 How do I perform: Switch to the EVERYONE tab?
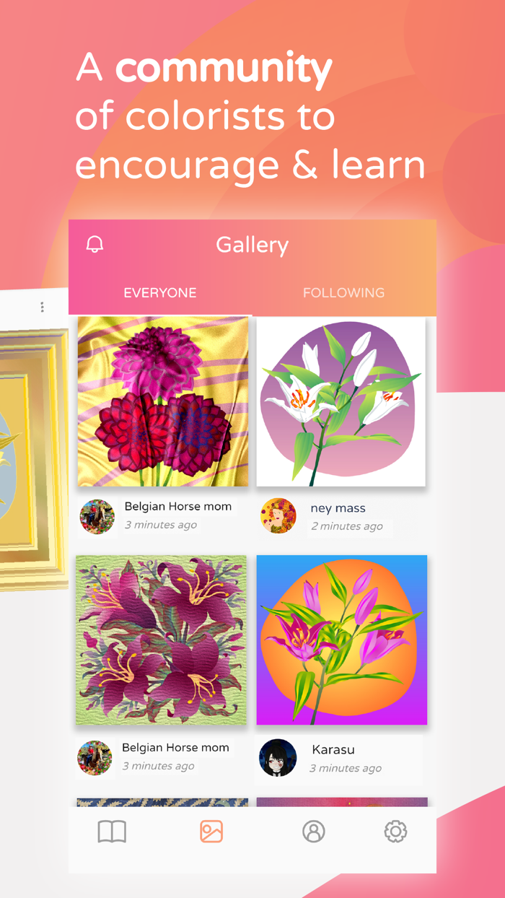(160, 292)
